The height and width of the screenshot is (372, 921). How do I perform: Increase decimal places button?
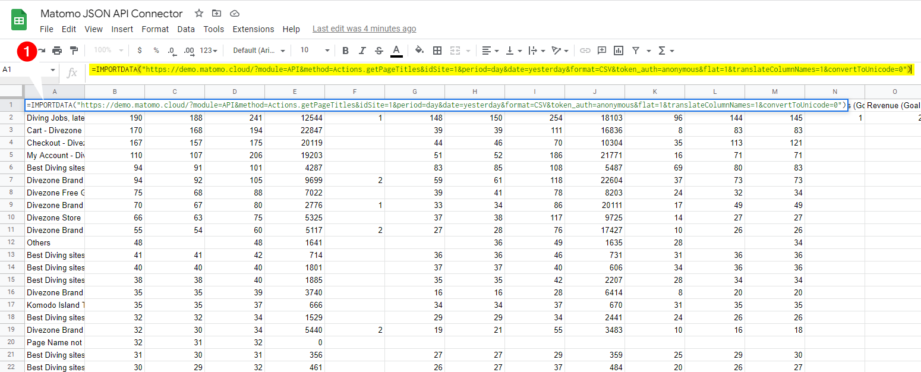point(189,51)
